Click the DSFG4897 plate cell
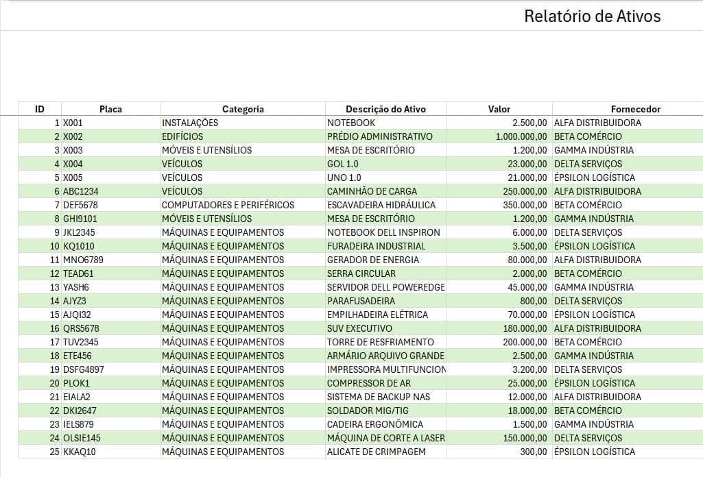The image size is (703, 477). (110, 369)
